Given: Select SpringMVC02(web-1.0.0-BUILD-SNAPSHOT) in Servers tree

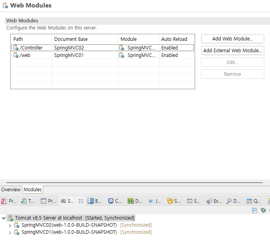Looking at the screenshot, I should point(69,225).
